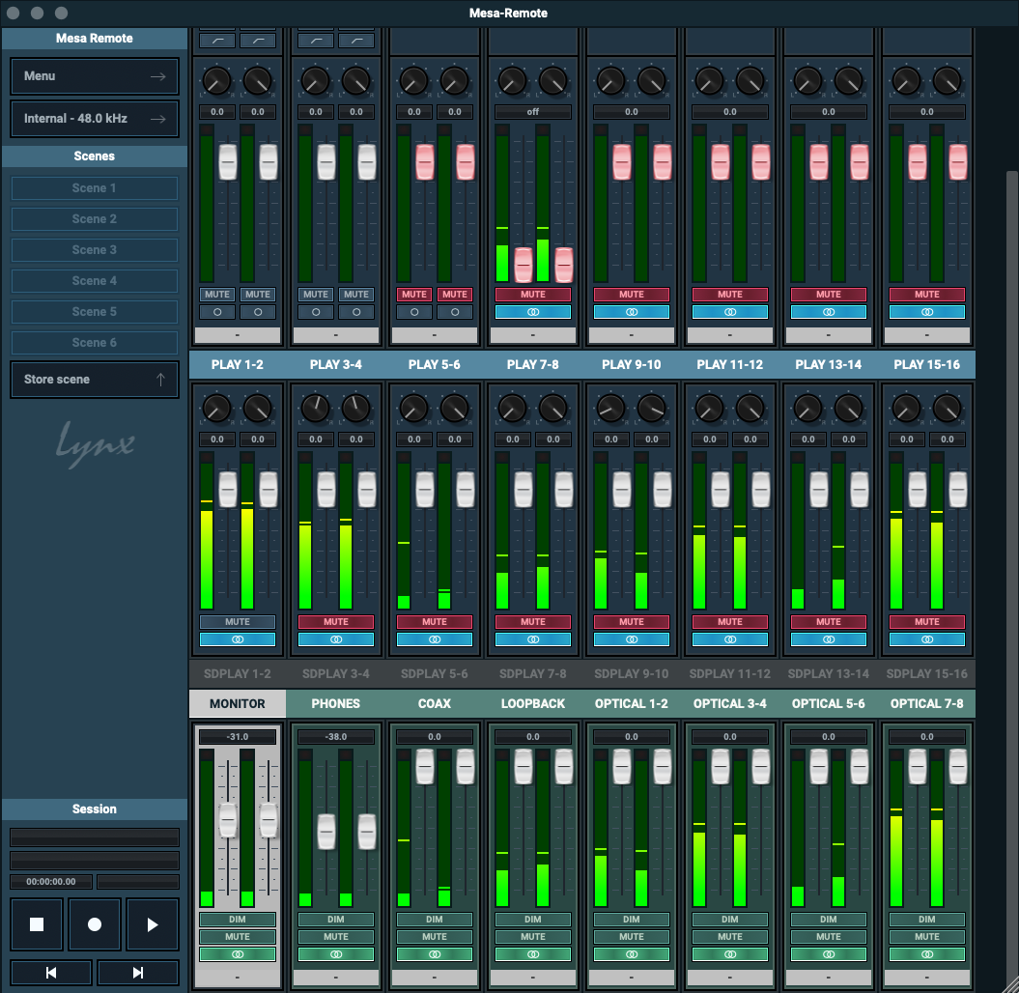Switch to the COAX output tab

(434, 703)
